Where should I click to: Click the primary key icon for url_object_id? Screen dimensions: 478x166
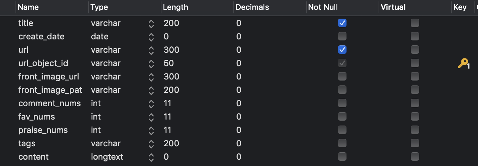463,64
